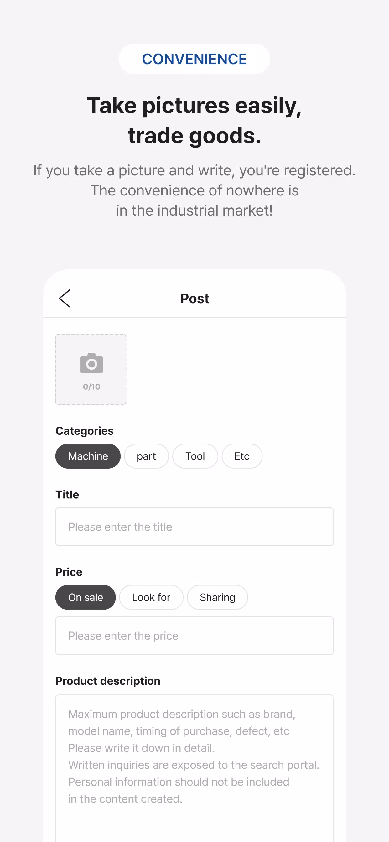389x842 pixels.
Task: Click the Product description heading
Action: (x=108, y=681)
